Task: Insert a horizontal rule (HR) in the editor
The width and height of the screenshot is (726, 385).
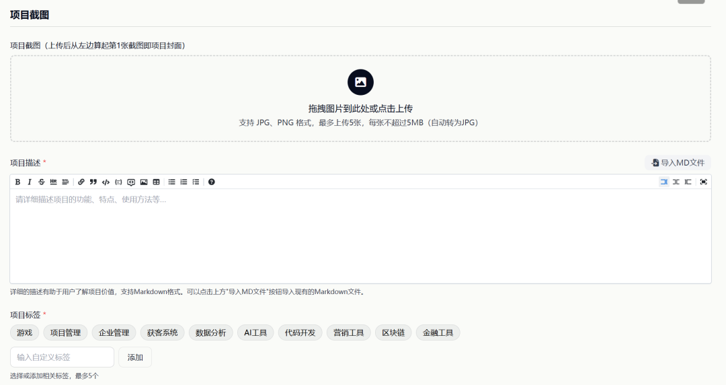Action: pos(53,182)
